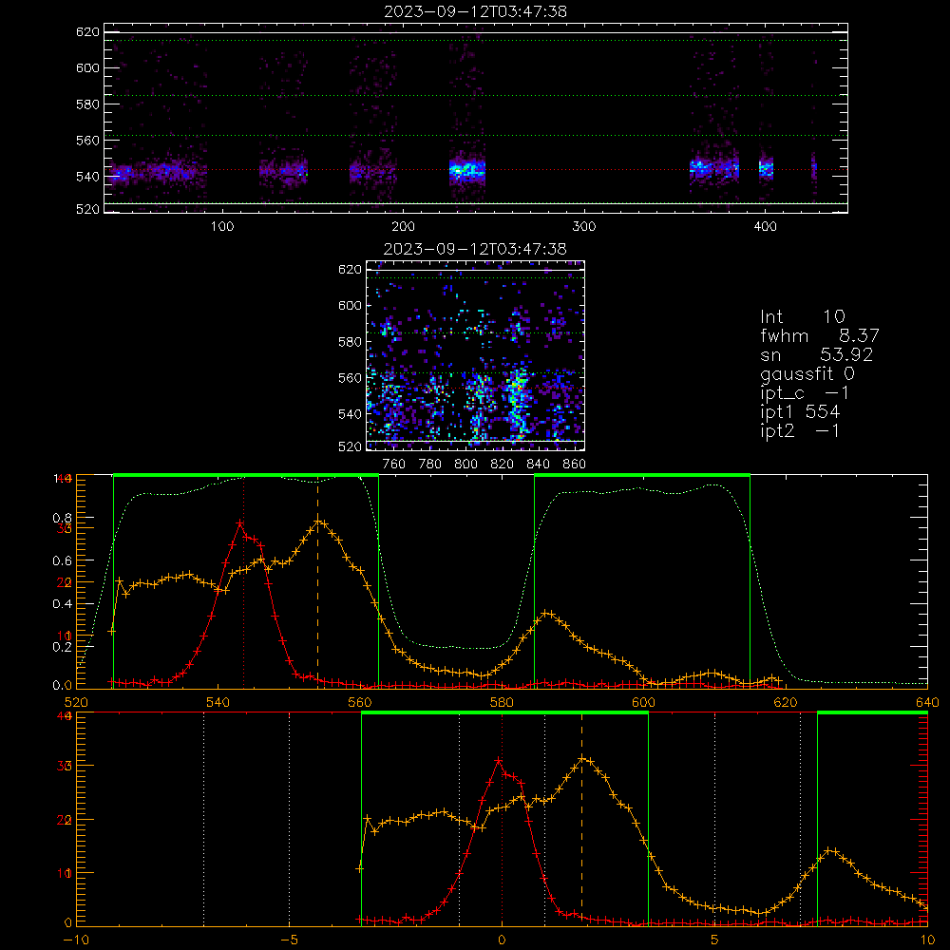The image size is (950, 950).
Task: Click x-axis label 520 of the profile plot
Action: coord(76,702)
